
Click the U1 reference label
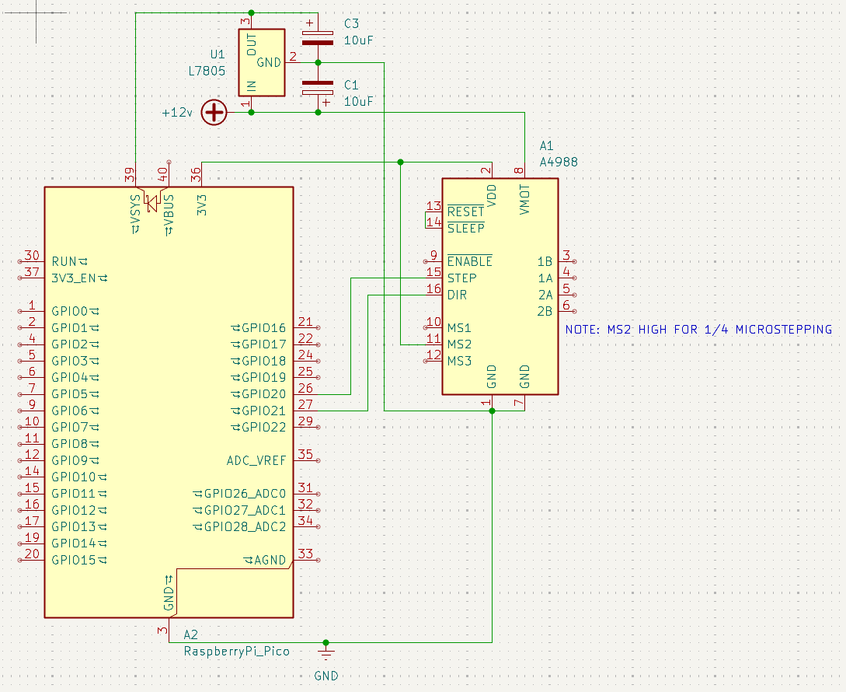coord(218,54)
